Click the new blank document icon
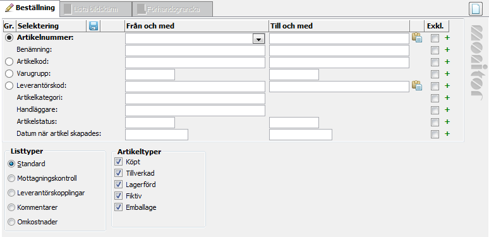Screen dimensions: 489x237 pos(476,9)
